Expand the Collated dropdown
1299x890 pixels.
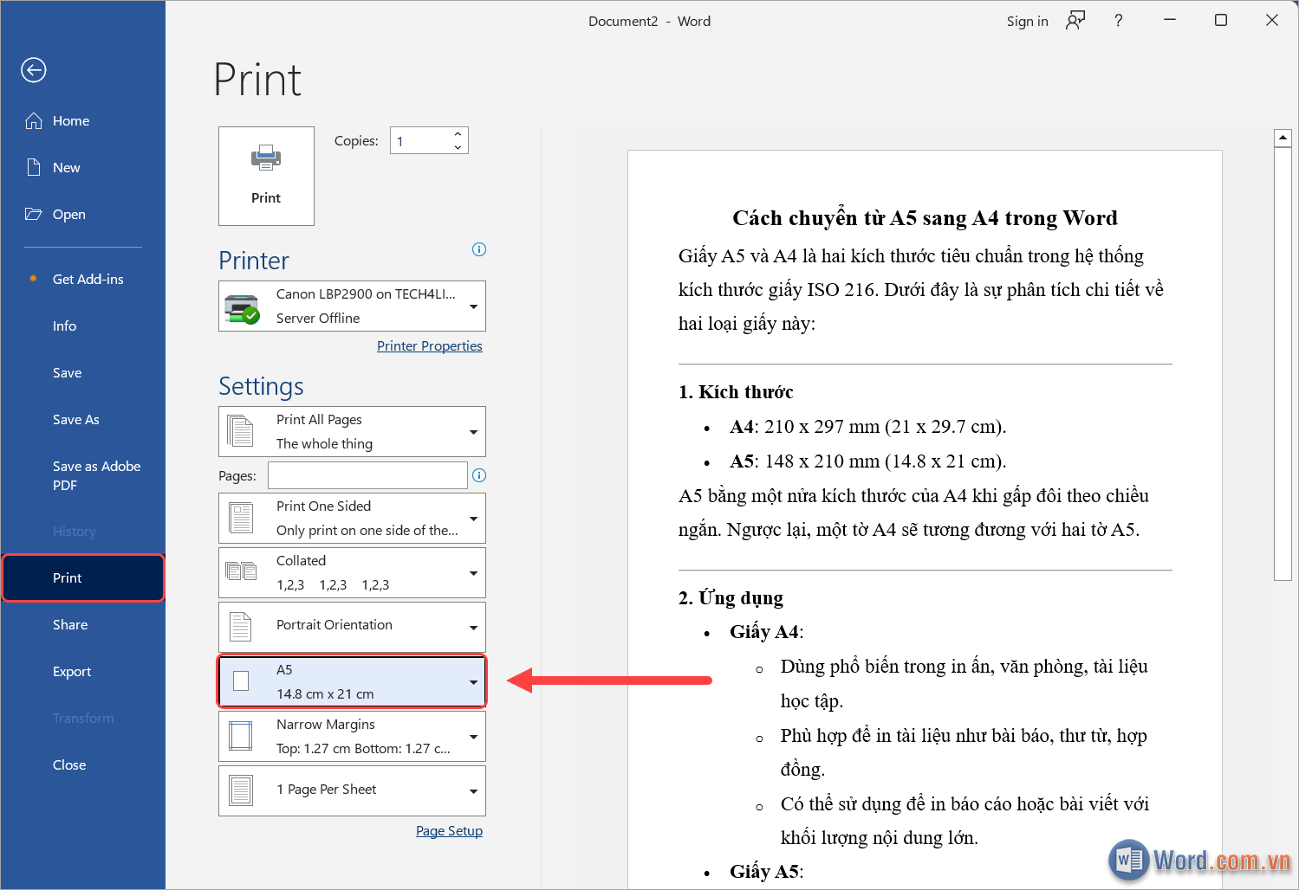[x=474, y=573]
